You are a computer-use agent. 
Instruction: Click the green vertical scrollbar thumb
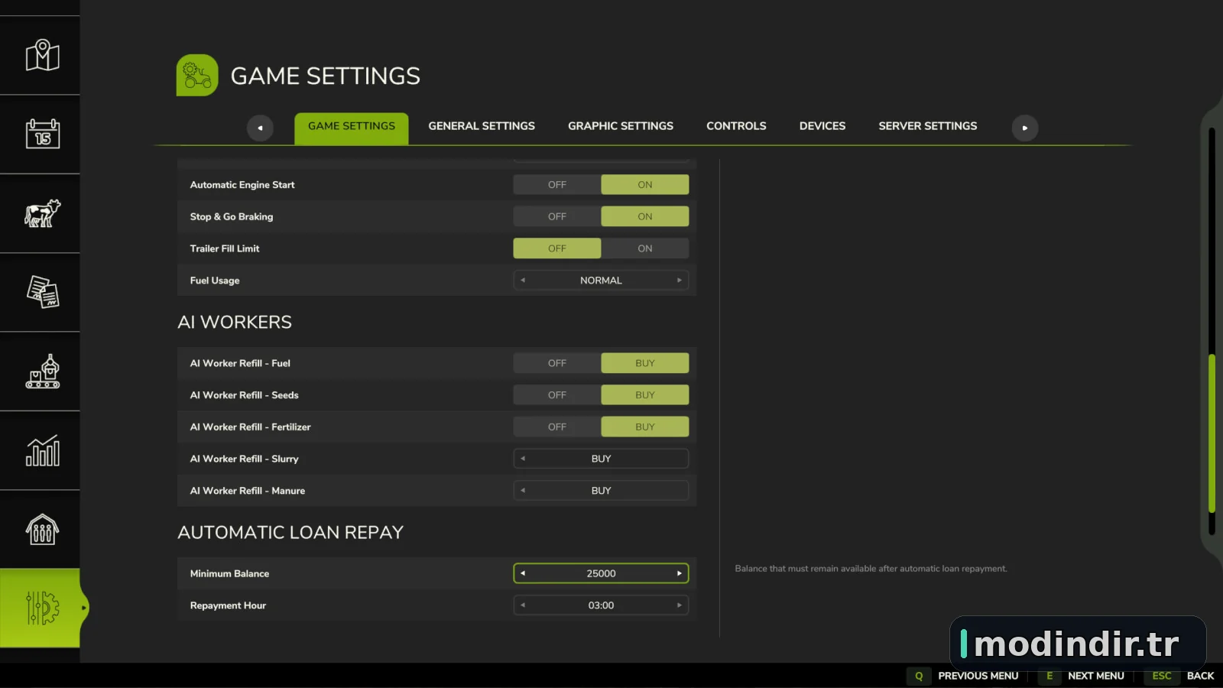[1212, 433]
